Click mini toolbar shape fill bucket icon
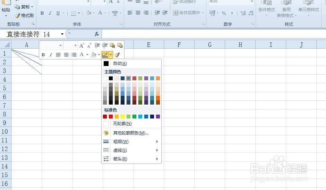Viewport: 326px width, 190px height. [94, 55]
